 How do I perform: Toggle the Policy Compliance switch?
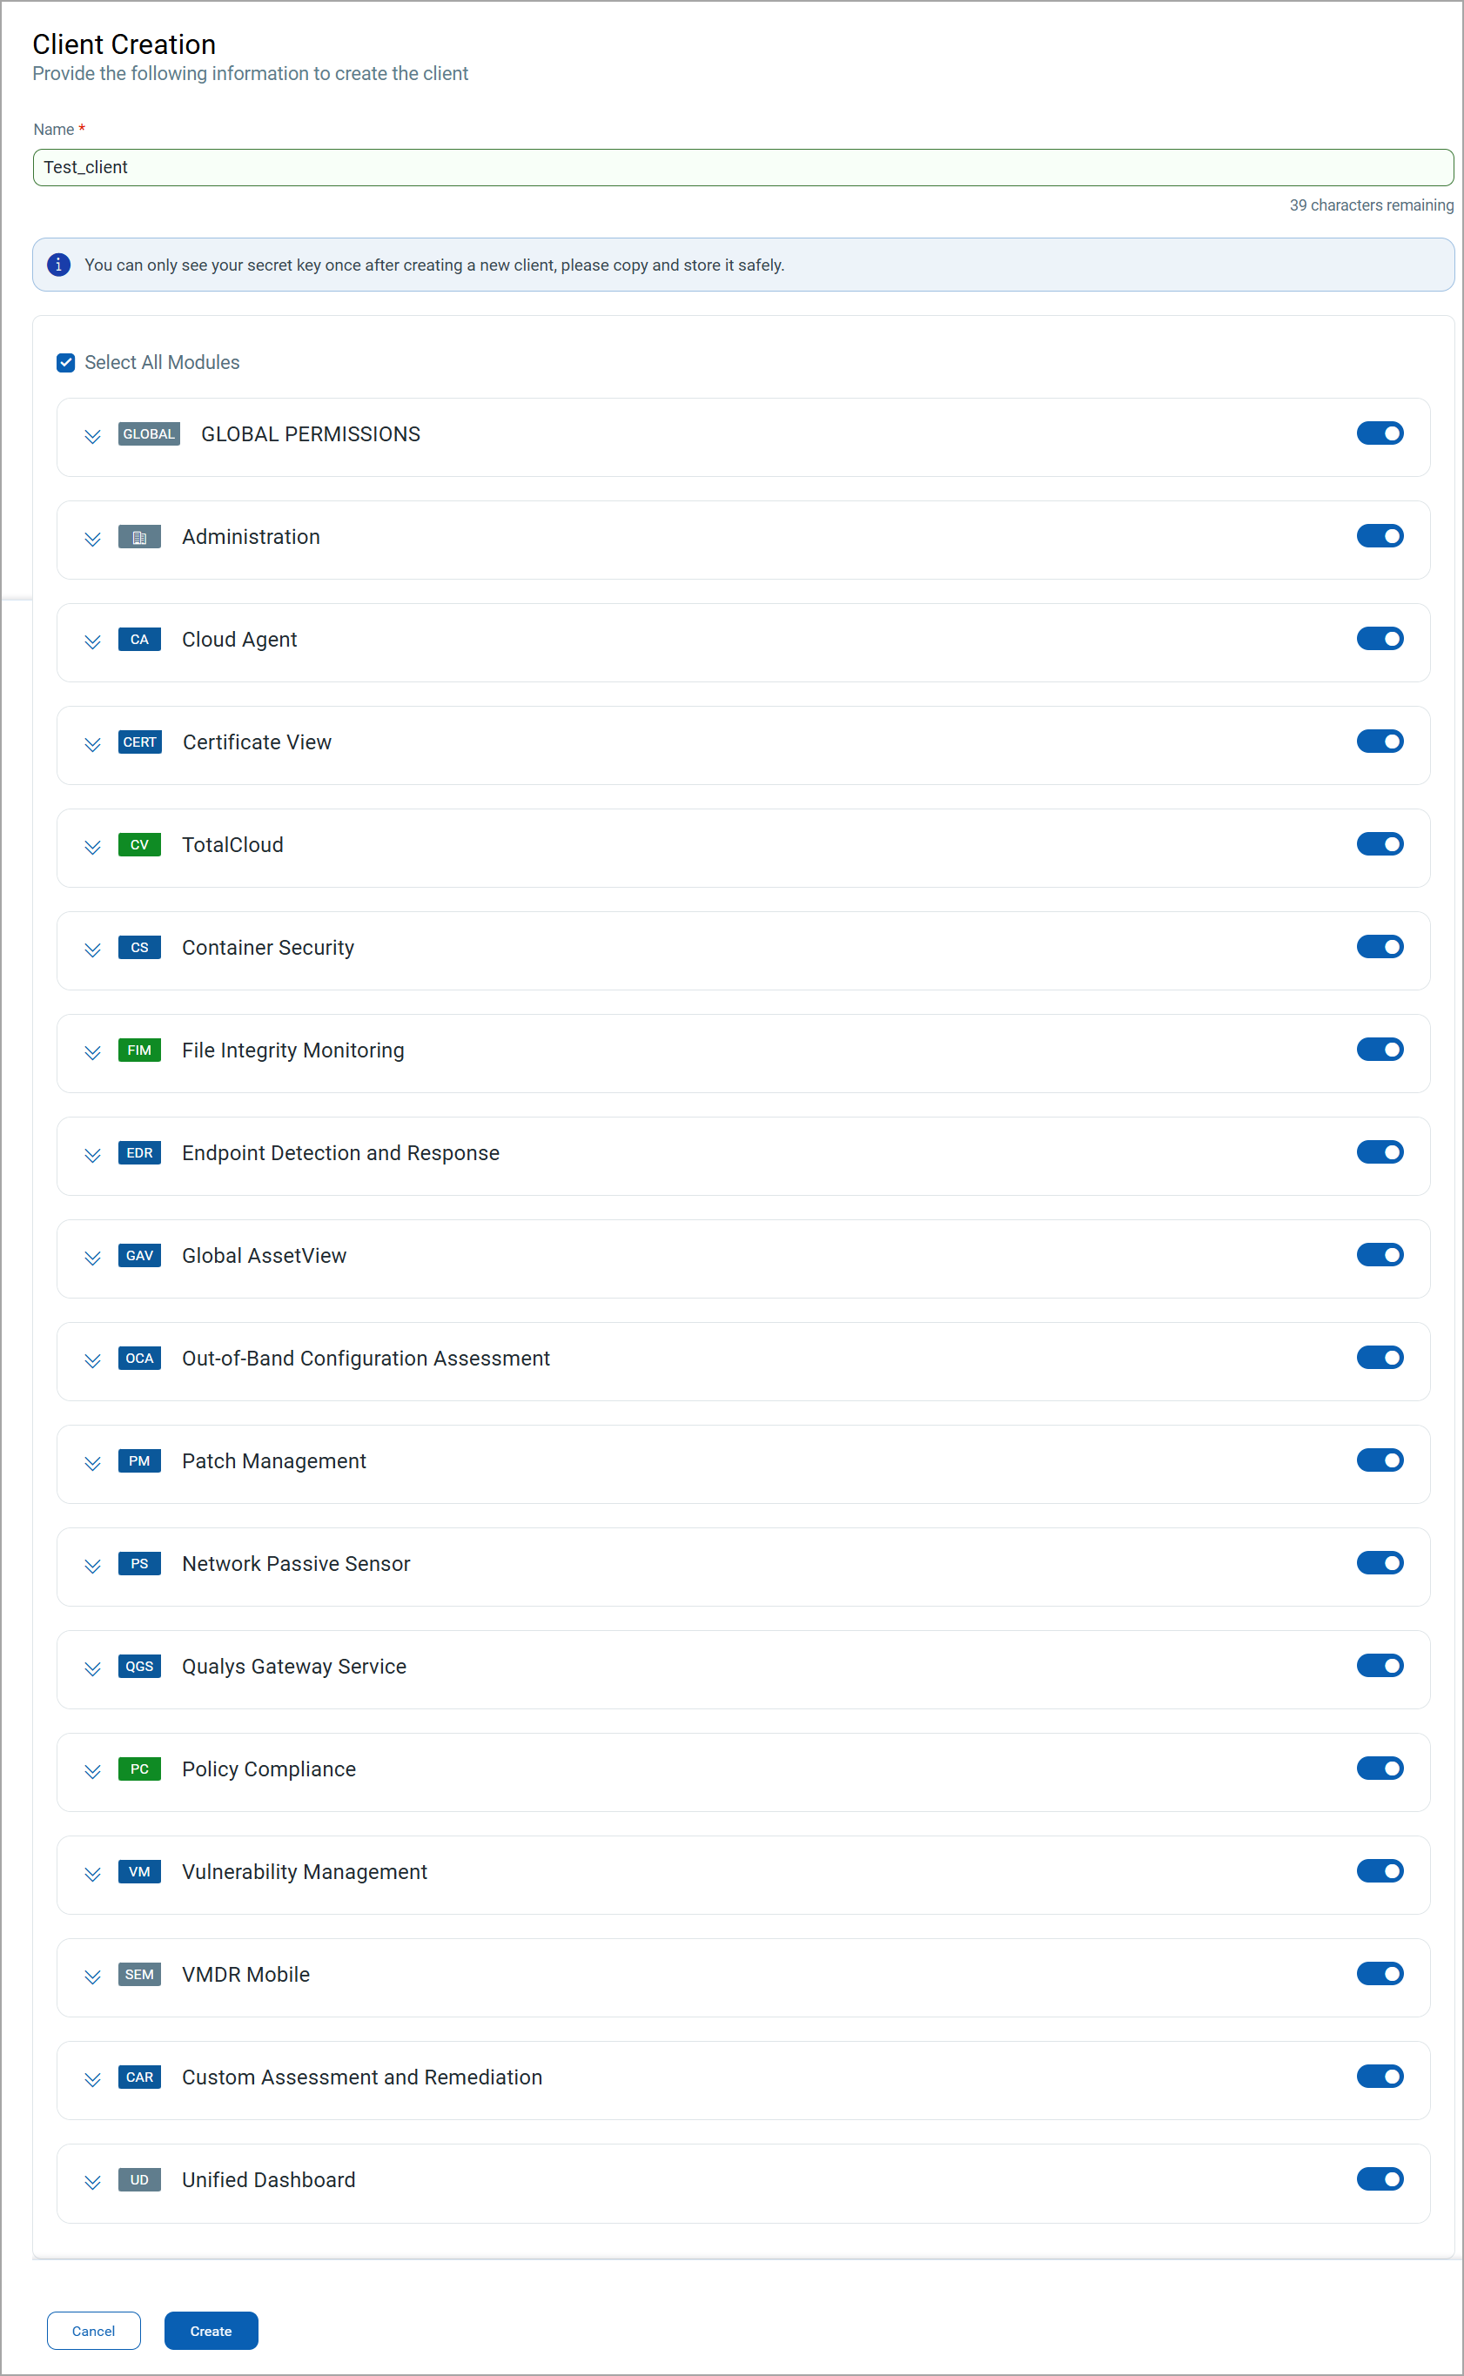tap(1380, 1767)
